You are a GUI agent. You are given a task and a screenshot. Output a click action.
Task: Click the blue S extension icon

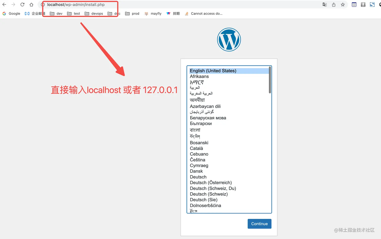[372, 5]
